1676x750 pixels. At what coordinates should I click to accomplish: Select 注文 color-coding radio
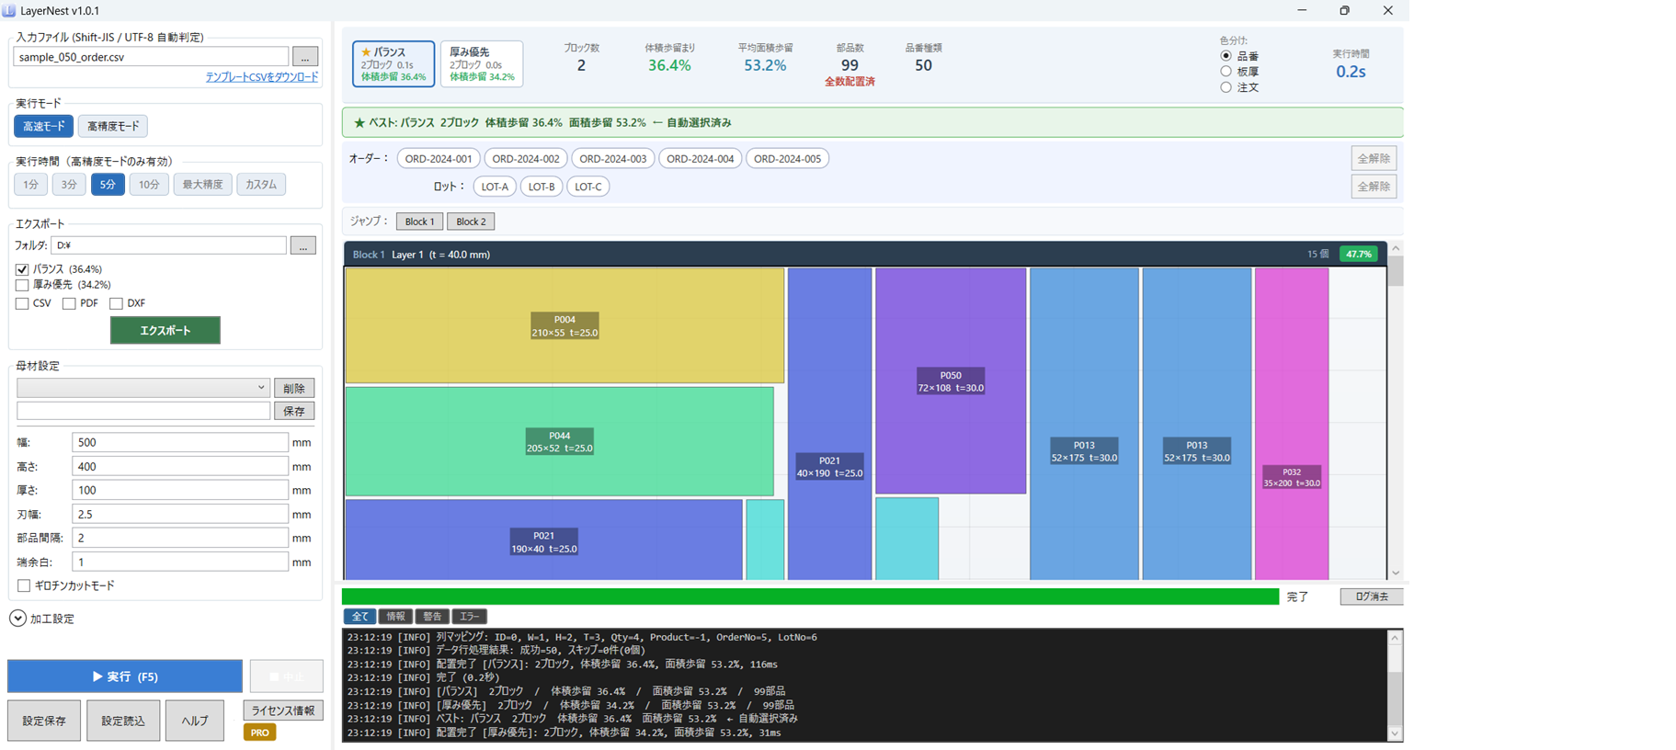[x=1226, y=87]
